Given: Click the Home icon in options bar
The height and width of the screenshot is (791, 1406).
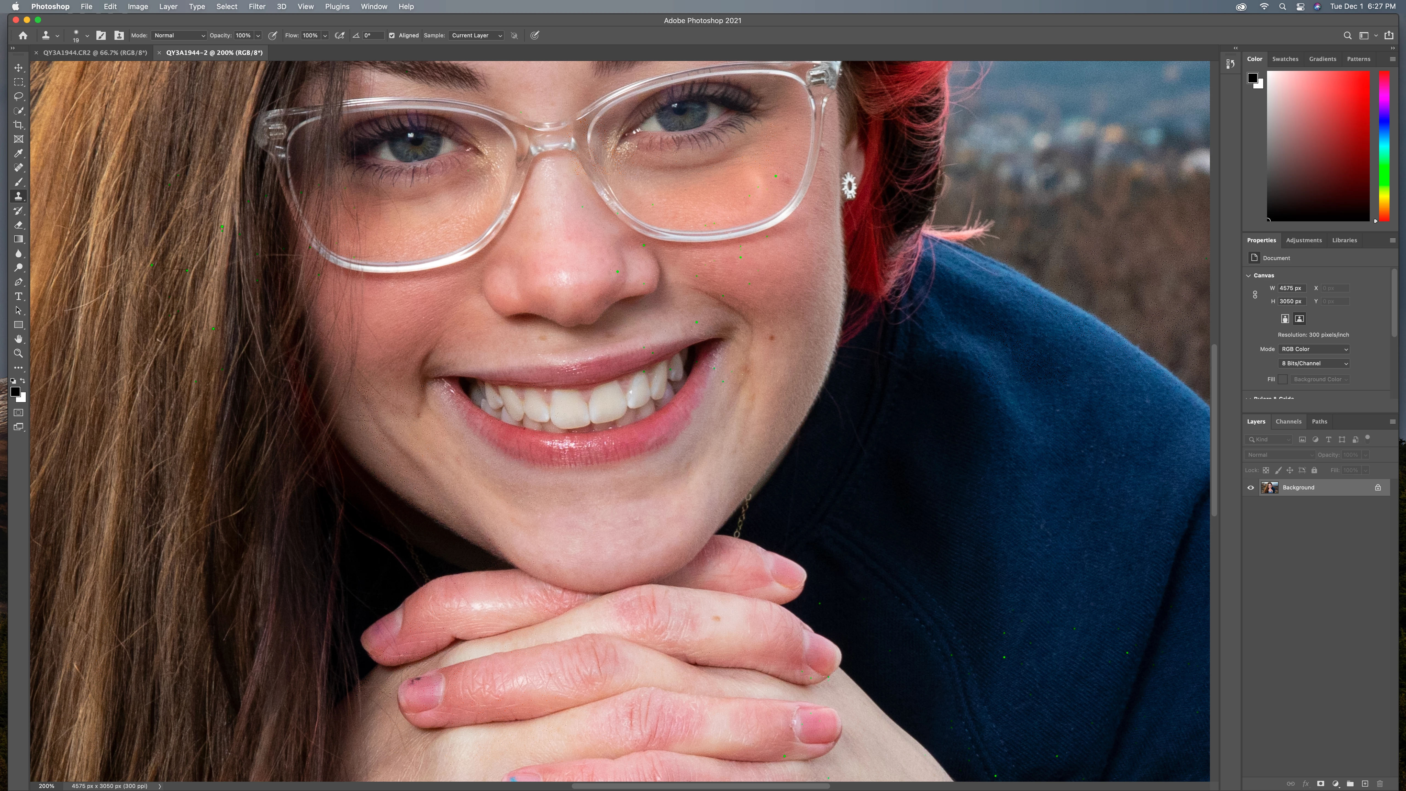Looking at the screenshot, I should (23, 35).
